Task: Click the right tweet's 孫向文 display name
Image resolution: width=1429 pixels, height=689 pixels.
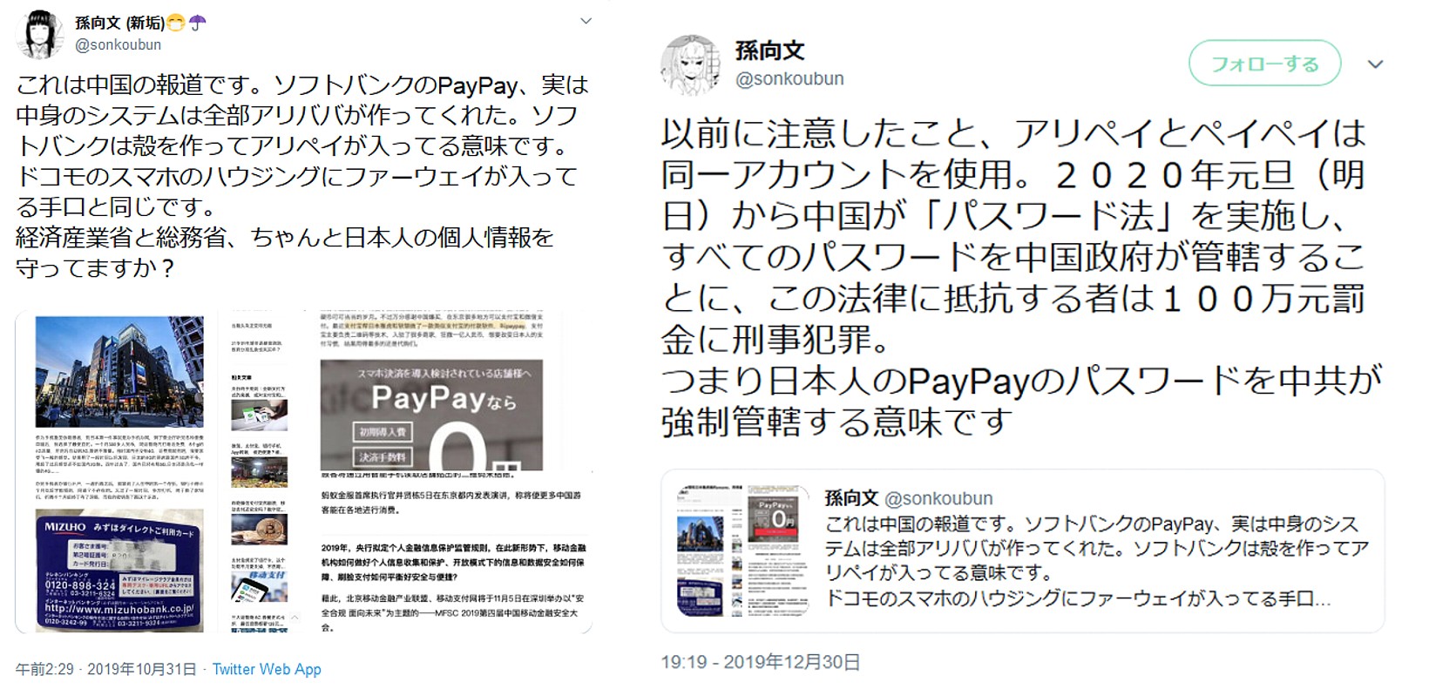Action: (x=769, y=51)
